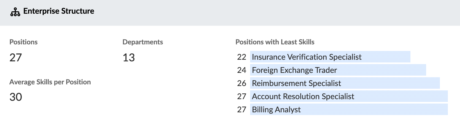Click skill count 24 beside Foreign Exchange
This screenshot has height=126, width=460.
click(242, 70)
